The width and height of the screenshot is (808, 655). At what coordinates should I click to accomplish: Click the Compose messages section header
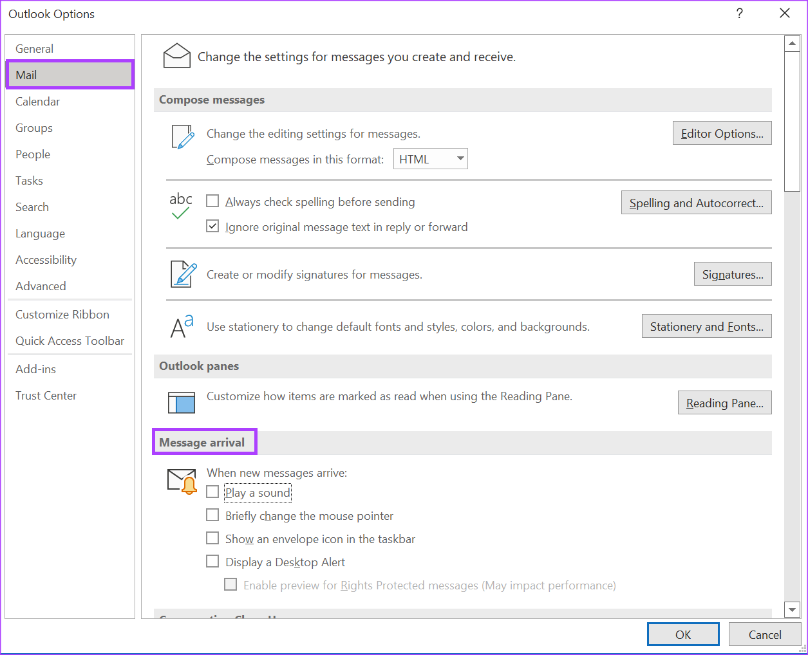pyautogui.click(x=462, y=100)
